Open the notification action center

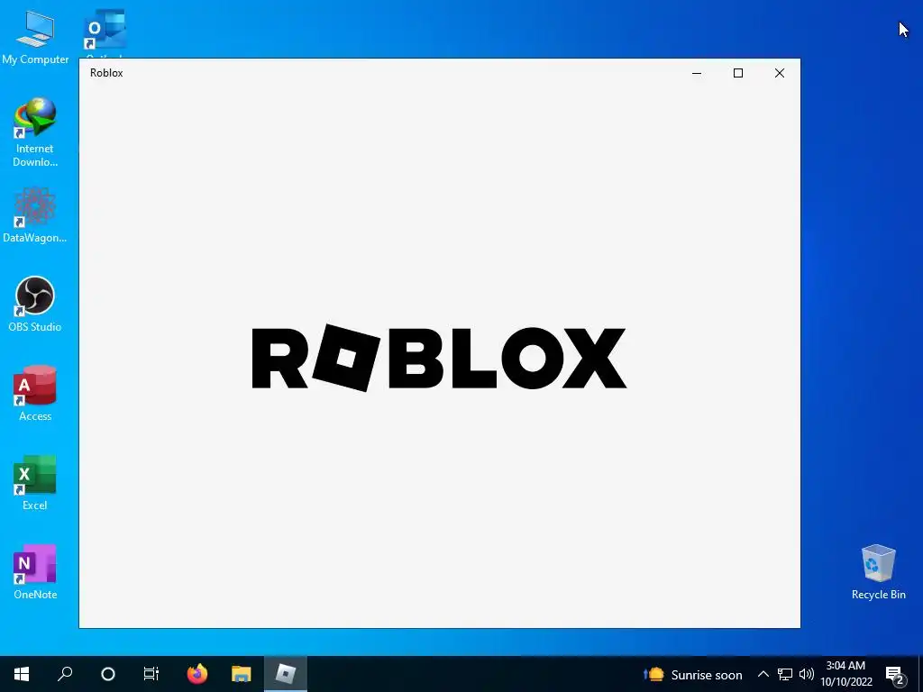[x=895, y=675]
